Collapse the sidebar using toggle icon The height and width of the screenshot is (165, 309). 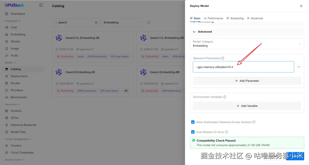click(41, 5)
